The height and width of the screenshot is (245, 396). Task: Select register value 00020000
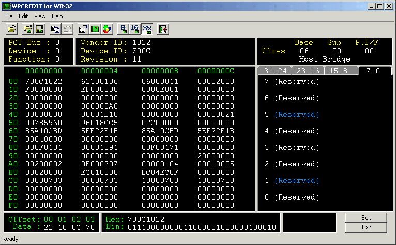(x=44, y=172)
